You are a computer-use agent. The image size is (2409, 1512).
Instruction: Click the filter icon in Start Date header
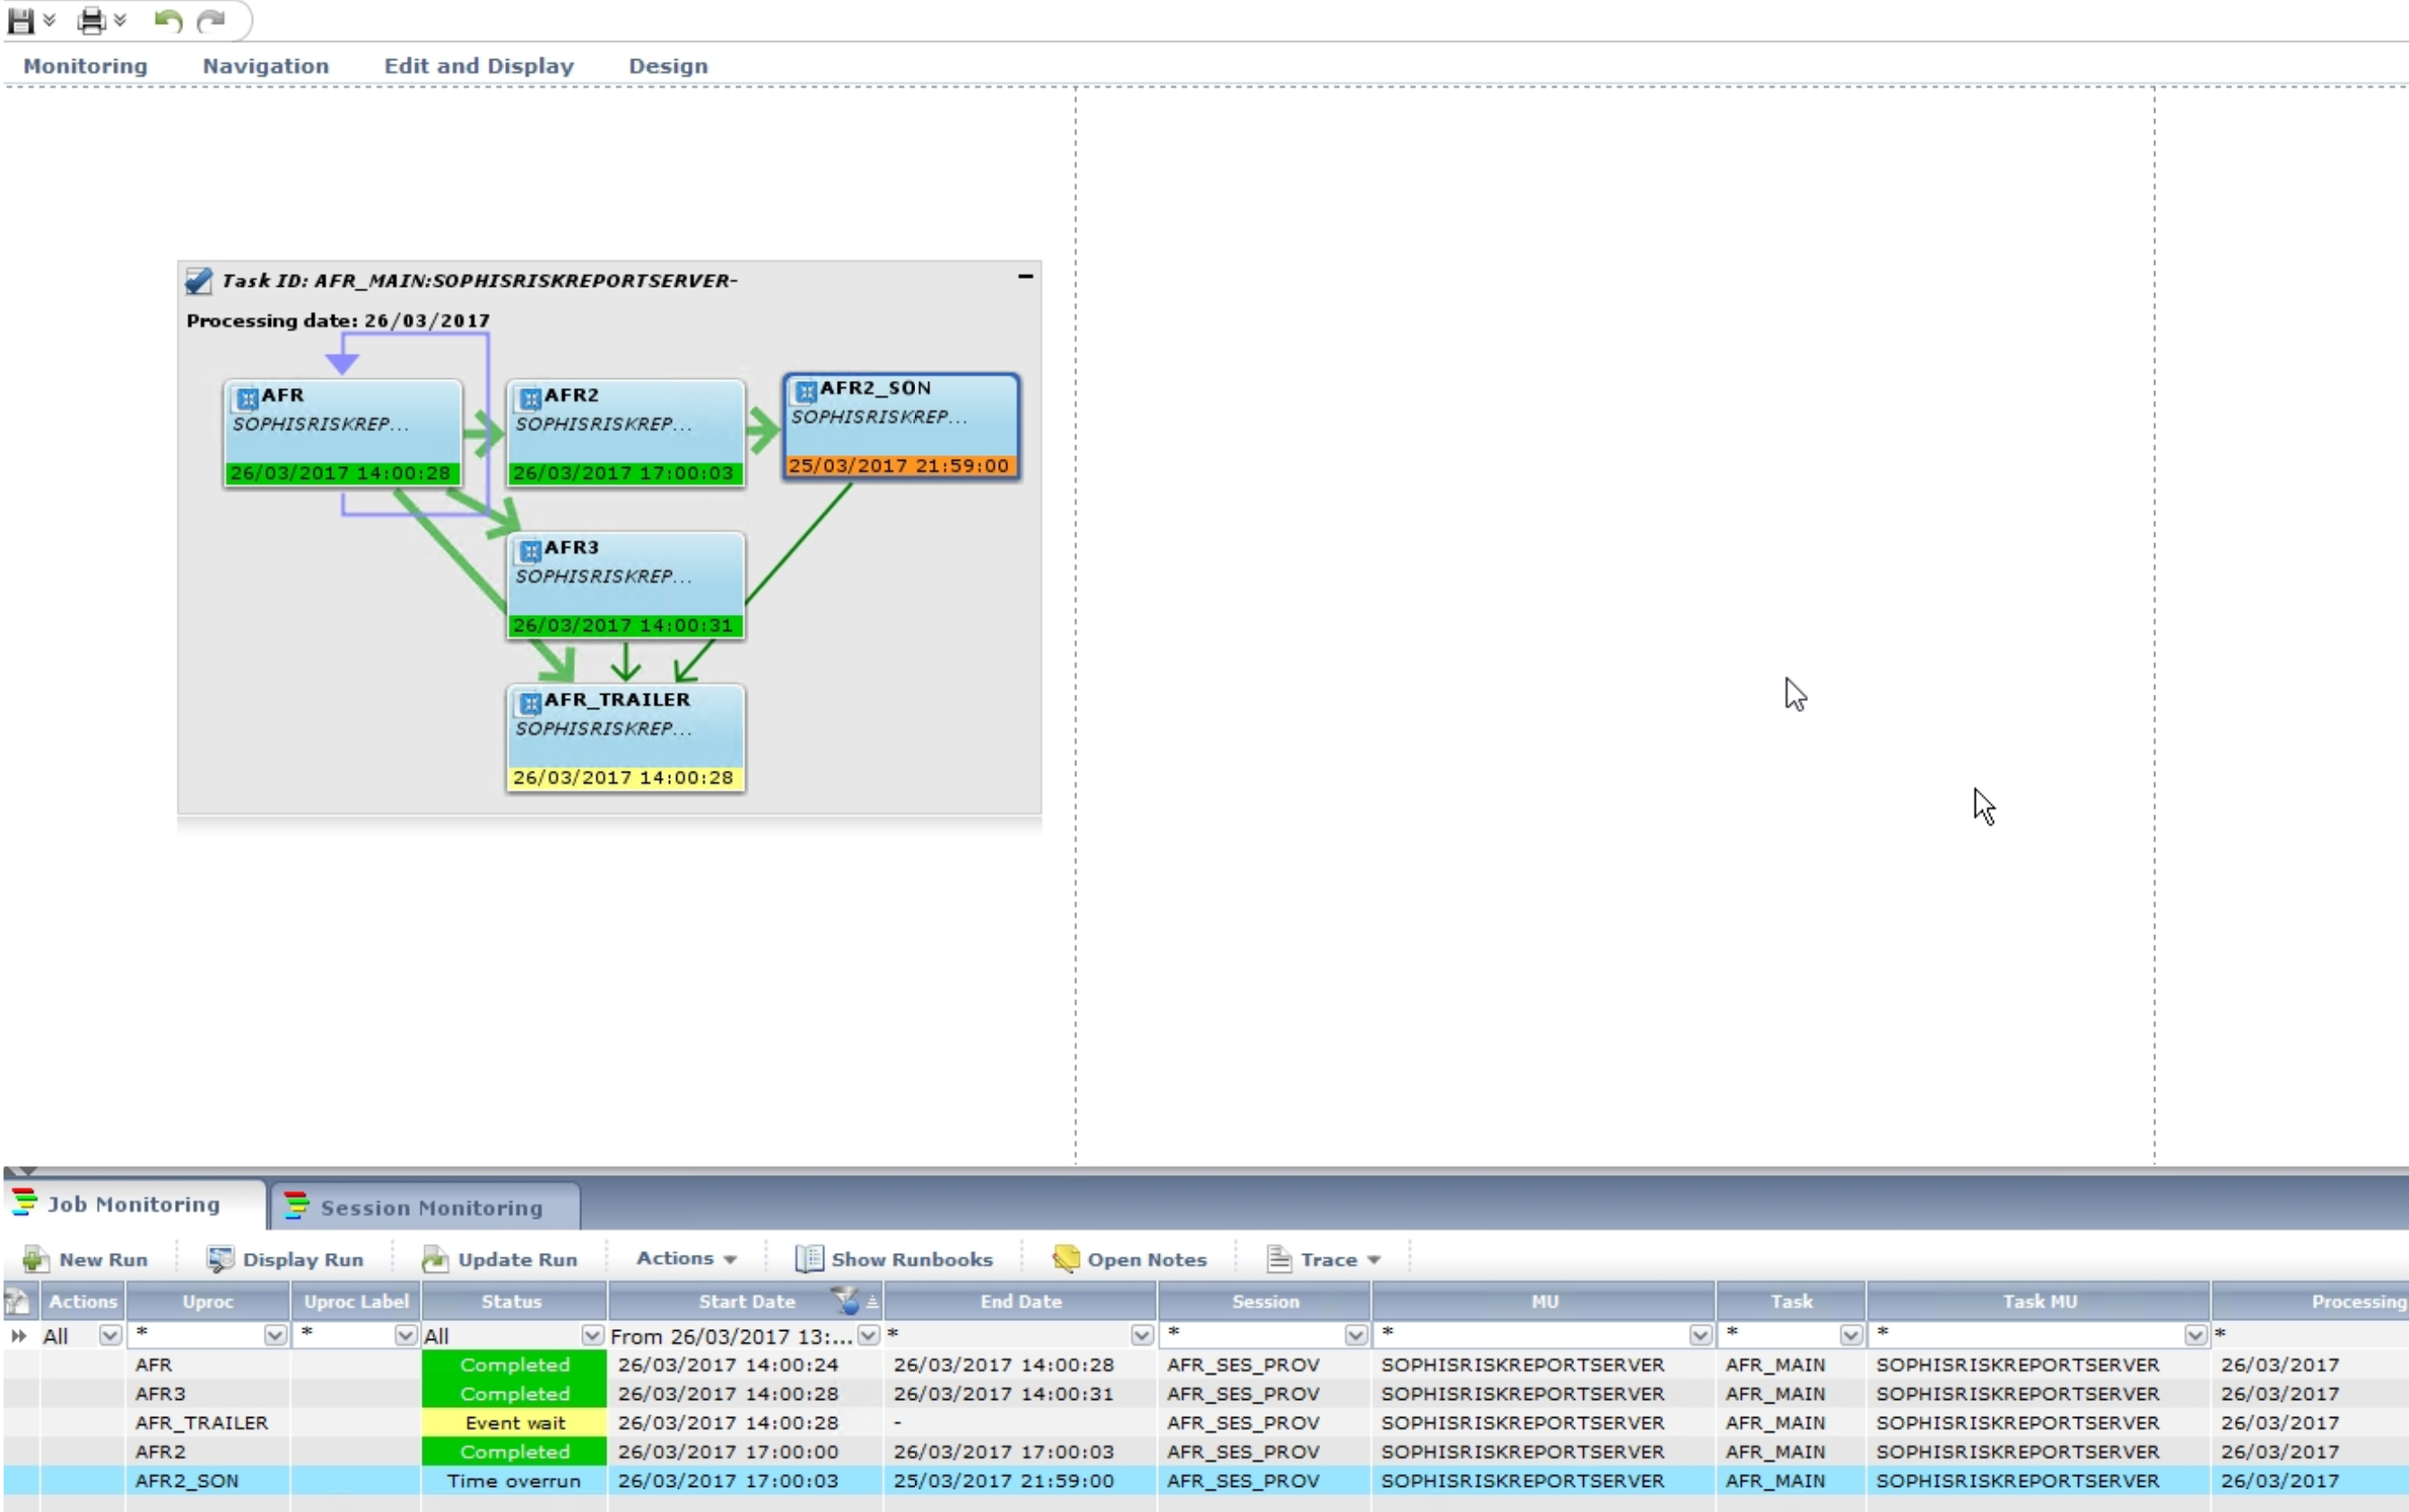pyautogui.click(x=847, y=1301)
